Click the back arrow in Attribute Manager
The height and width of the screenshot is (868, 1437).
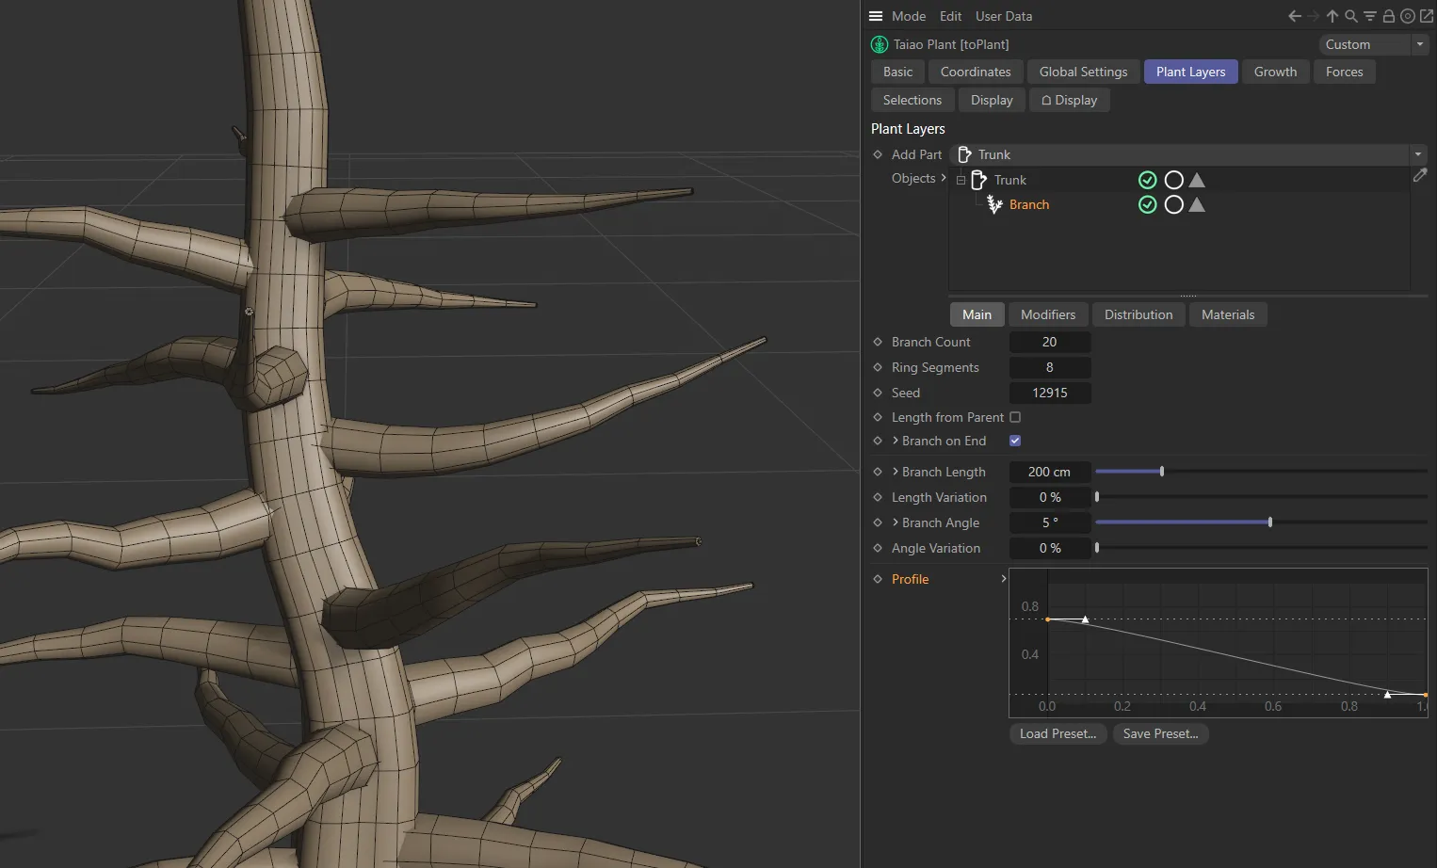click(x=1295, y=16)
